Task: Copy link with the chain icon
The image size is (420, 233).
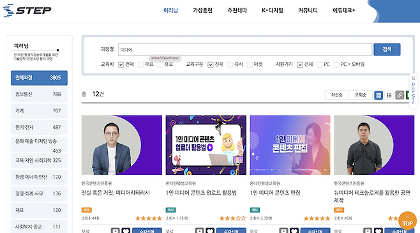Action: point(400,95)
